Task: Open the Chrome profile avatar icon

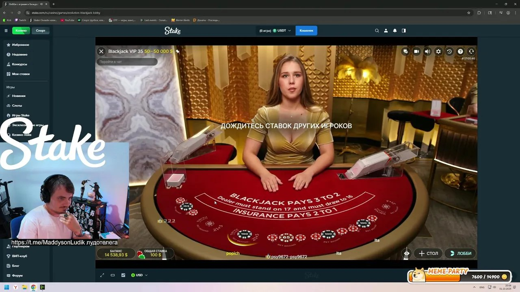Action: tap(508, 13)
